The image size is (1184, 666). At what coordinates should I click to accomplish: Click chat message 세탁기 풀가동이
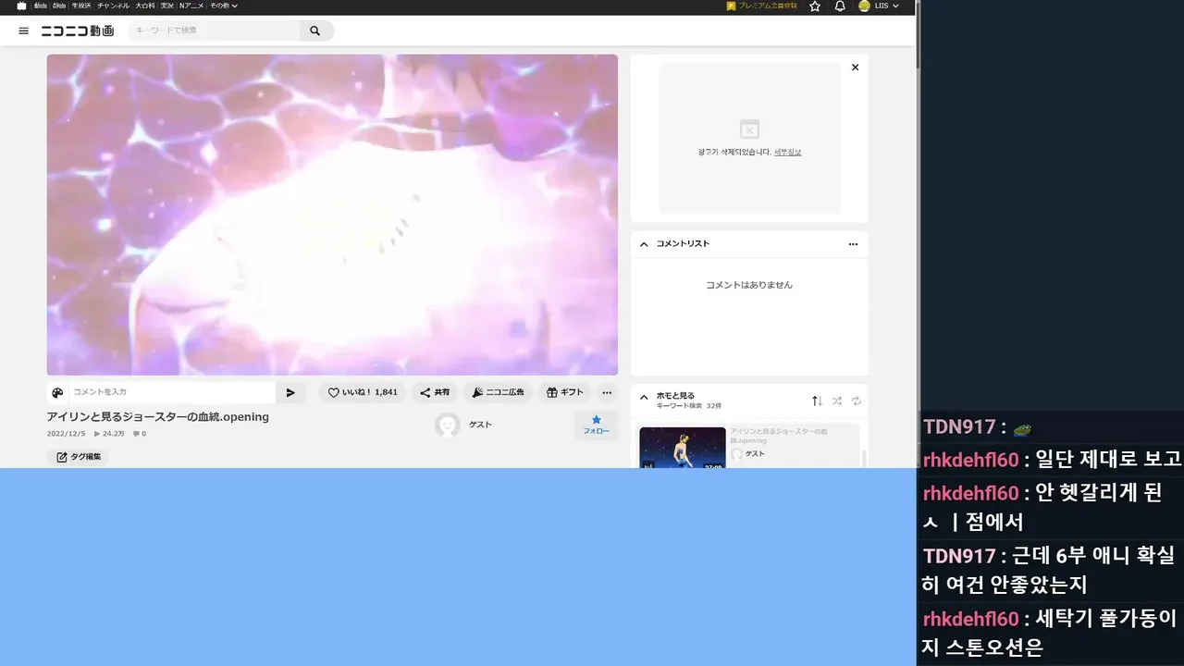[x=1105, y=618]
